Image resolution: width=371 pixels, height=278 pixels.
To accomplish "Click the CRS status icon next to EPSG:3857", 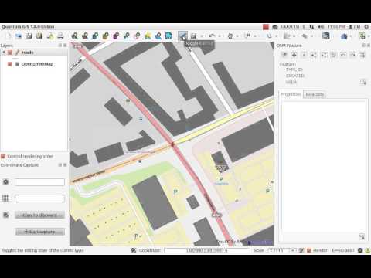I will pos(360,250).
